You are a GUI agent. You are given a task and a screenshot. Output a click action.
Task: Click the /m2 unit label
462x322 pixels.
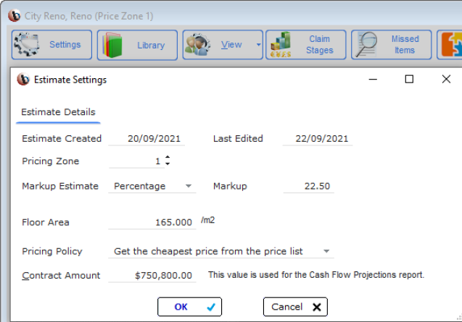[x=207, y=220]
